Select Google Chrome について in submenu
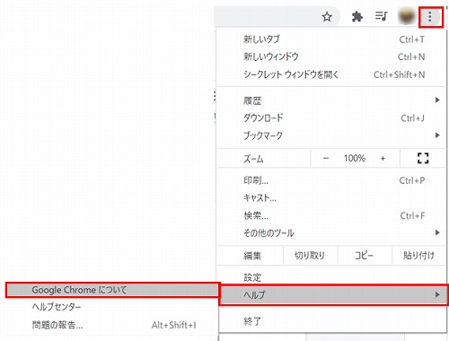This screenshot has height=341, width=449. [113, 290]
